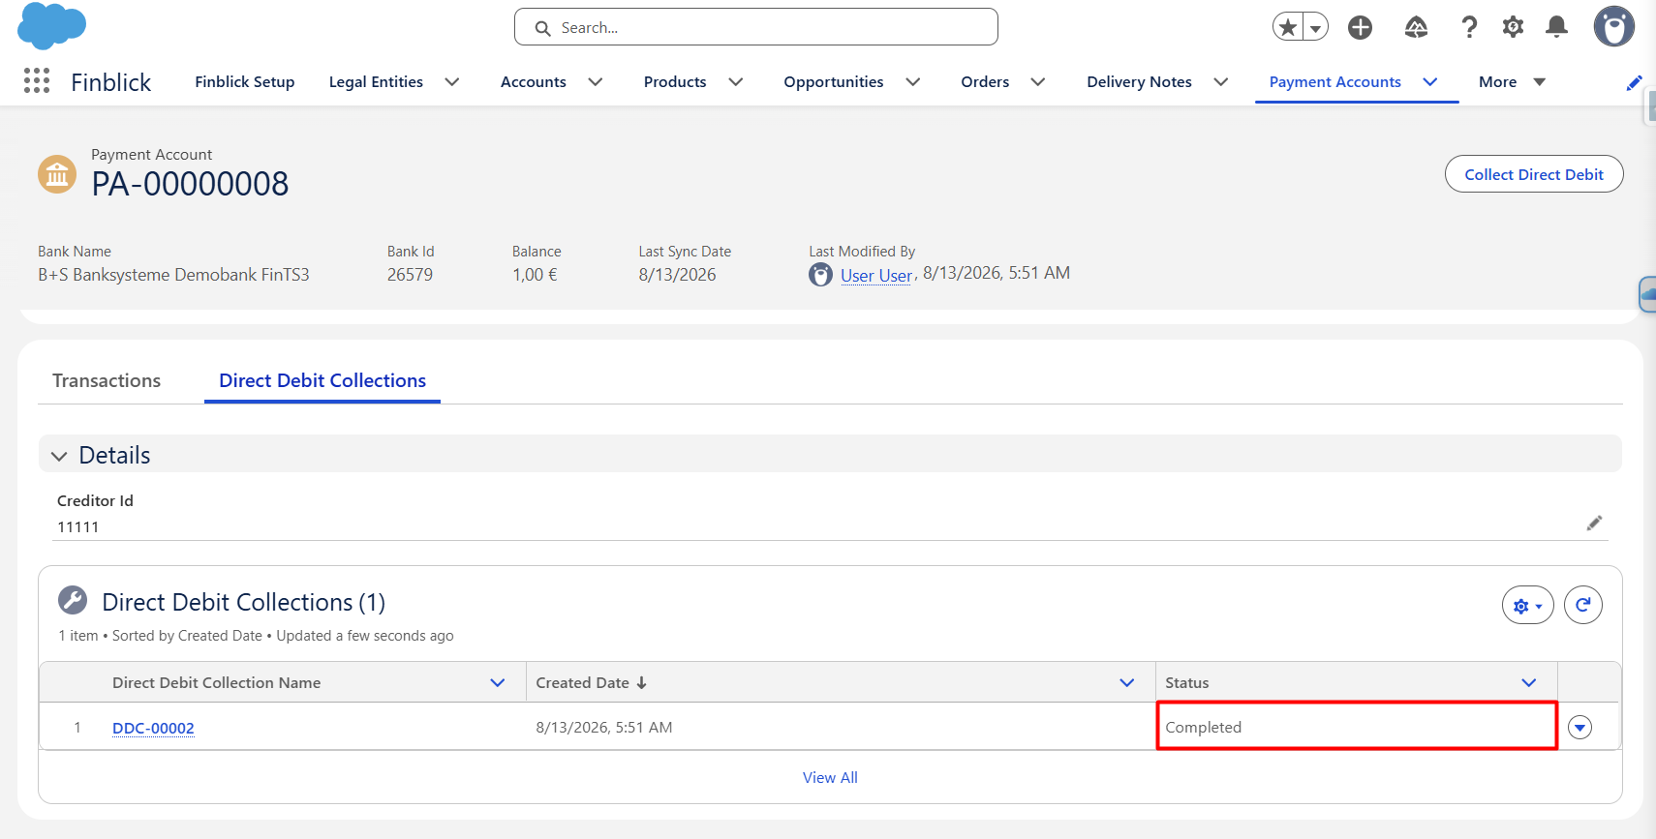Image resolution: width=1656 pixels, height=839 pixels.
Task: Click the View All link
Action: 830,777
